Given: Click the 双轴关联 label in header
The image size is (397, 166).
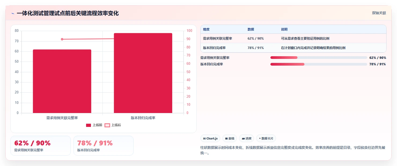Looking at the screenshot, I should tap(379, 13).
